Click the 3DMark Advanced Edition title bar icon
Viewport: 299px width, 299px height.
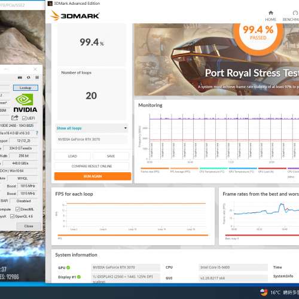coord(50,4)
